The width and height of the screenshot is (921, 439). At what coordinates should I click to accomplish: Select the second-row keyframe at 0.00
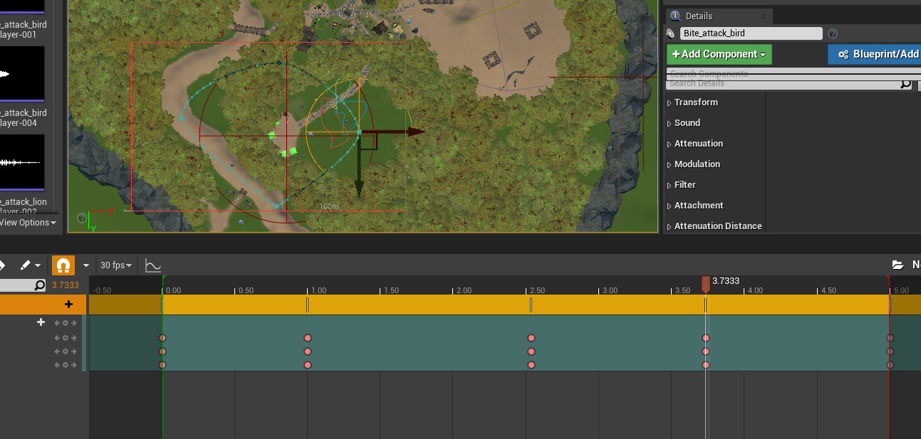pyautogui.click(x=162, y=351)
